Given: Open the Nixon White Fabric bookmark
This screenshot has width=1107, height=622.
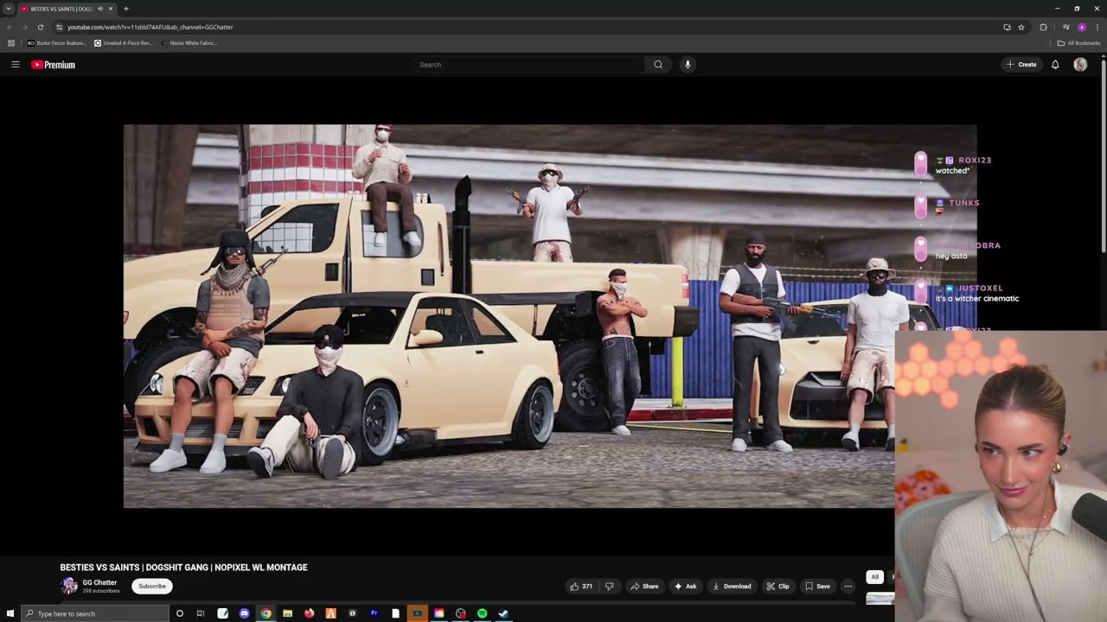Looking at the screenshot, I should tap(189, 43).
